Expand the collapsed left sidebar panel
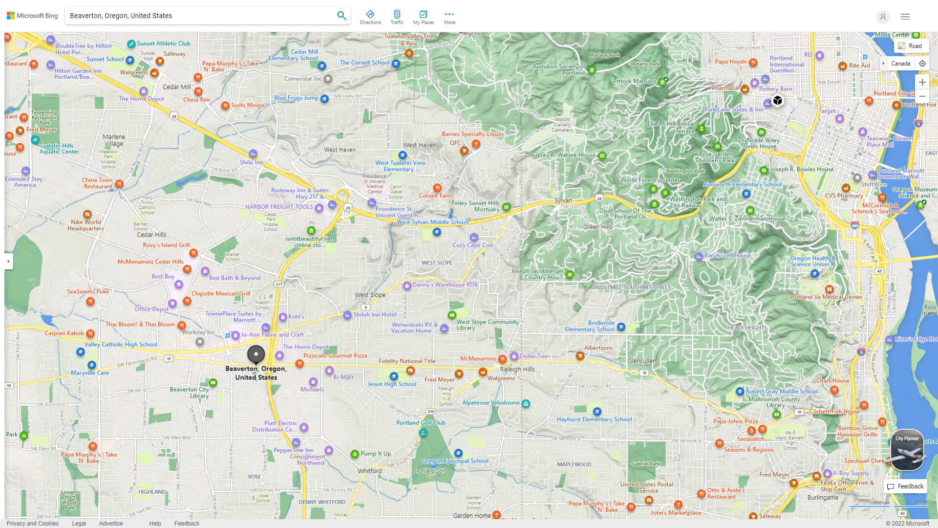The width and height of the screenshot is (938, 528). [8, 262]
